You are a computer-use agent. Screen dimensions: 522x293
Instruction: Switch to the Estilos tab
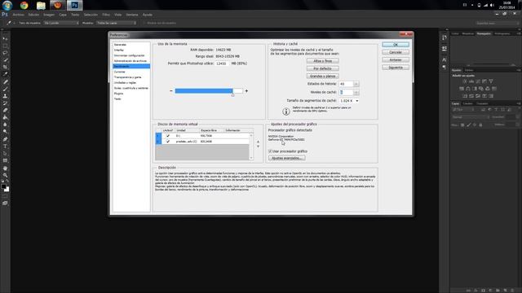tap(469, 70)
